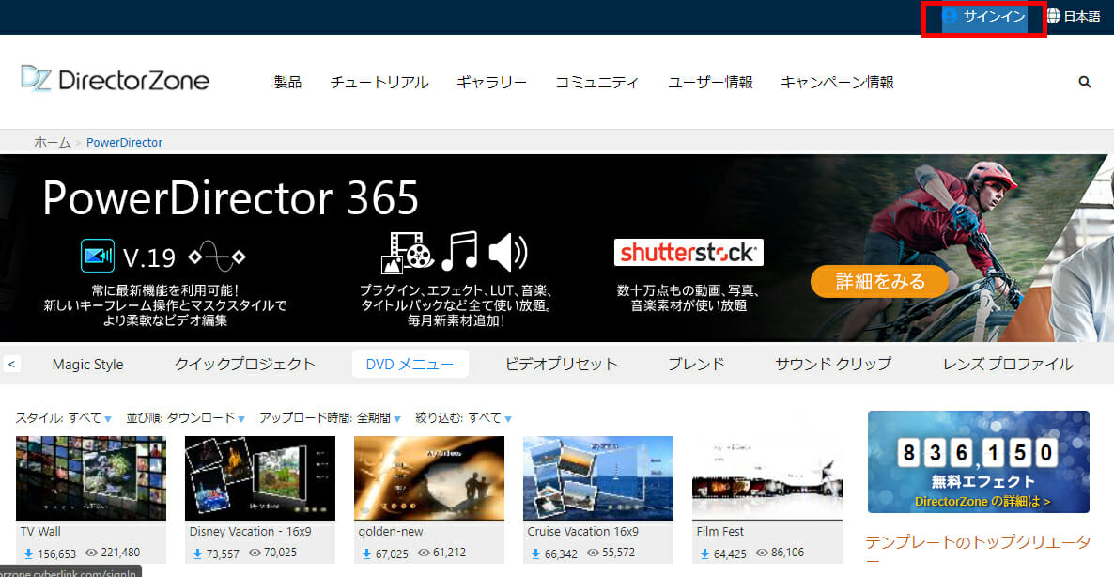This screenshot has height=577, width=1114.
Task: Select the ユーザー情報 menu item
Action: click(x=710, y=83)
